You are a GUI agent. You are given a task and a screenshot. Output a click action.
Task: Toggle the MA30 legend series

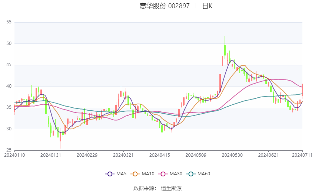[170, 174]
